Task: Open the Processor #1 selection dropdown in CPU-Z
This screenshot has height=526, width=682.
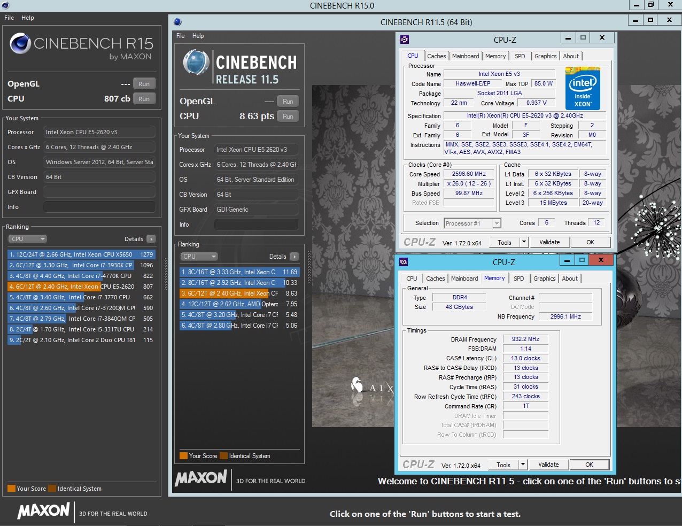Action: point(472,223)
